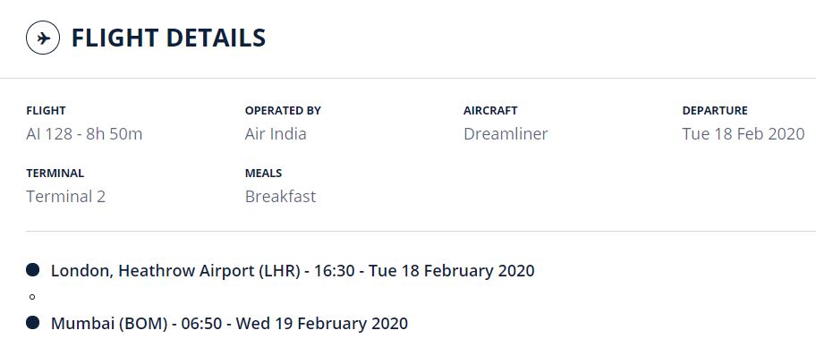Click the Dreamliner aircraft value
This screenshot has width=816, height=339.
[506, 134]
